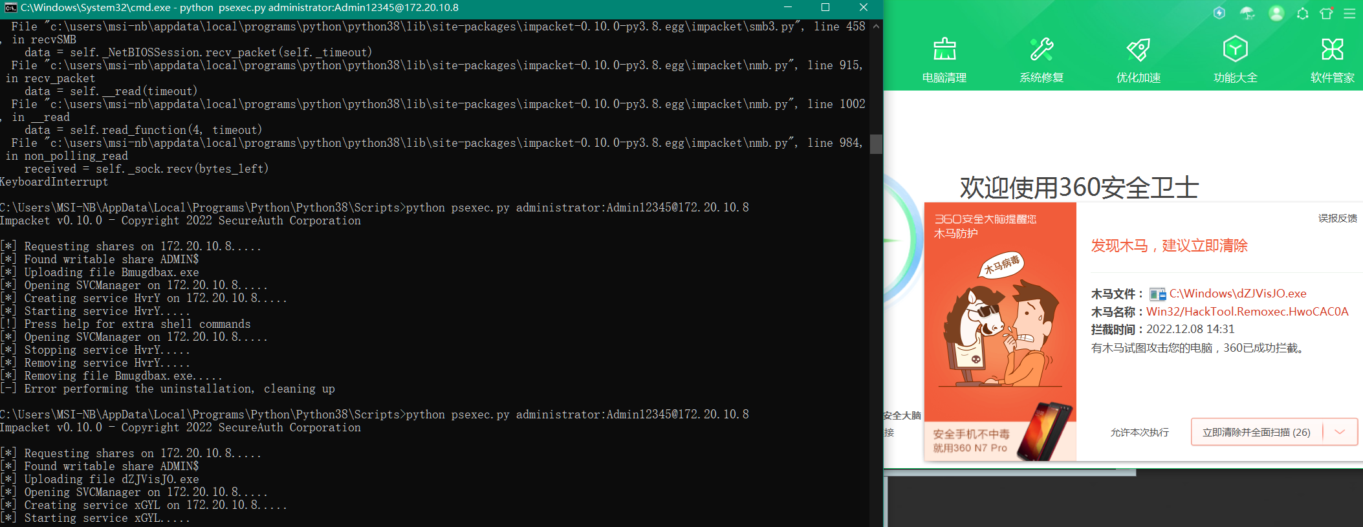Viewport: 1363px width, 527px height.
Task: Click the umbrella icon in 360 header
Action: [1247, 13]
